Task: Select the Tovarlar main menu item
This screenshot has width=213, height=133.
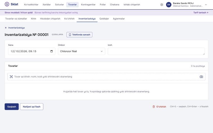Action: (x=72, y=5)
